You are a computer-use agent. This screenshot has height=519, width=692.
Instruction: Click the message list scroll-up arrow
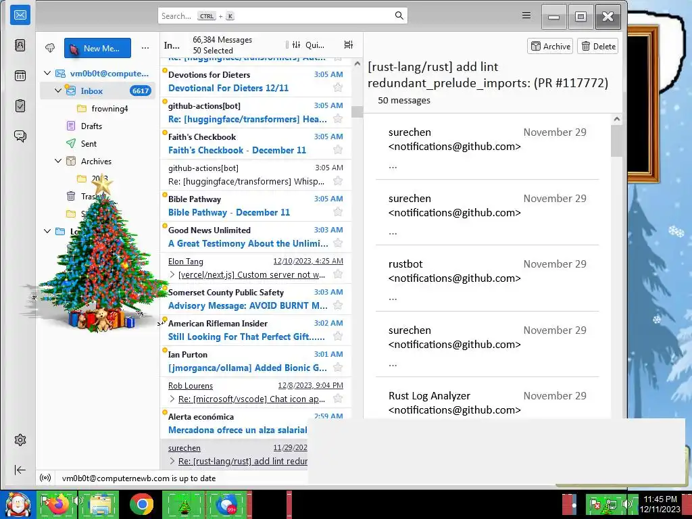coord(357,64)
